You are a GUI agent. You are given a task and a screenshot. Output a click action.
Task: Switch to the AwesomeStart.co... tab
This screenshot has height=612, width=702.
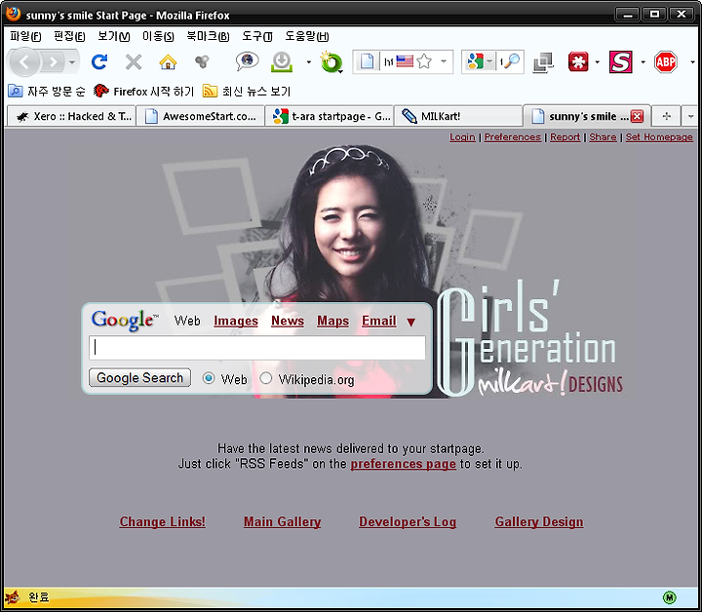point(200,116)
